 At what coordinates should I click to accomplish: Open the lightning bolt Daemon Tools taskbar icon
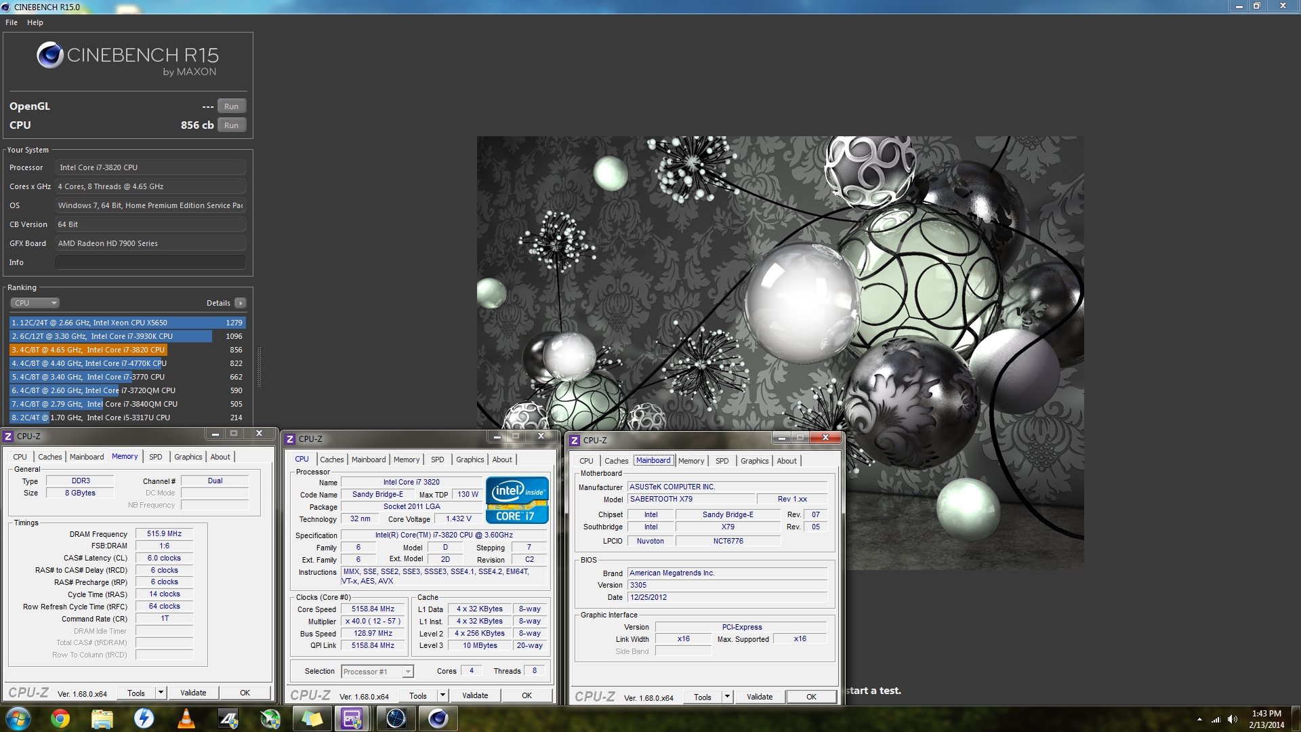[x=144, y=718]
